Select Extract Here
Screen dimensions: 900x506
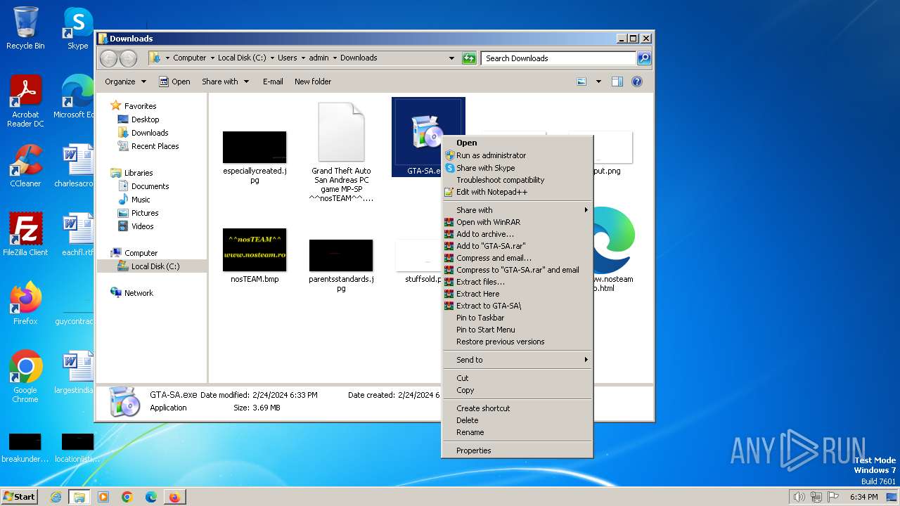pyautogui.click(x=517, y=294)
